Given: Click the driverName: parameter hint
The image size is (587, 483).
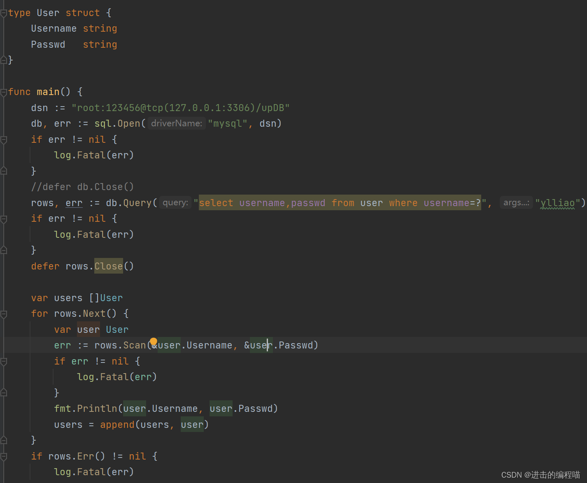Looking at the screenshot, I should [x=177, y=123].
